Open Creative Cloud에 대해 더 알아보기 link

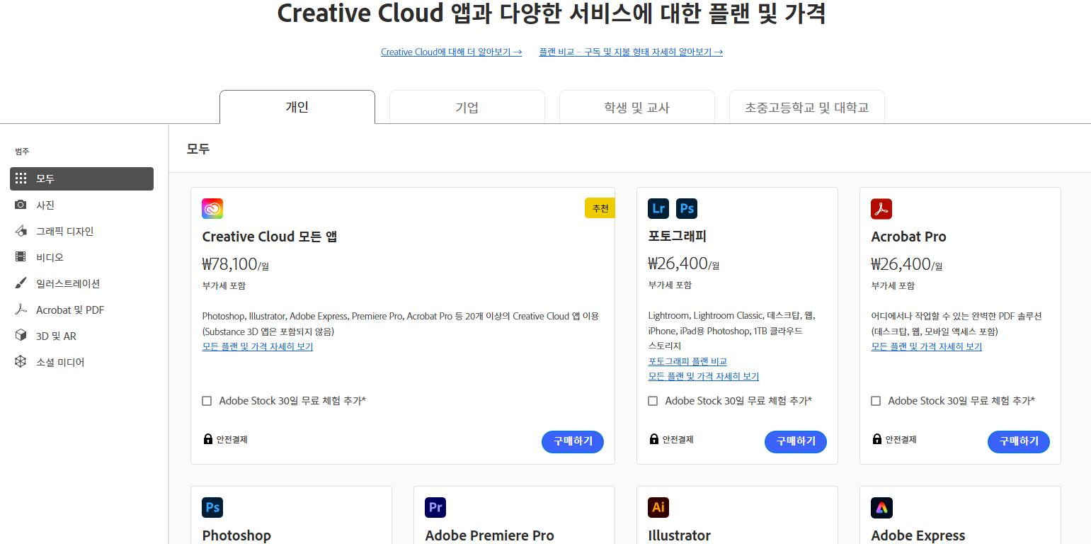click(x=451, y=52)
